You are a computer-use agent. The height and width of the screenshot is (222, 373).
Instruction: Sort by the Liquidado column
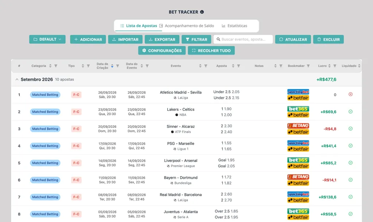click(359, 66)
